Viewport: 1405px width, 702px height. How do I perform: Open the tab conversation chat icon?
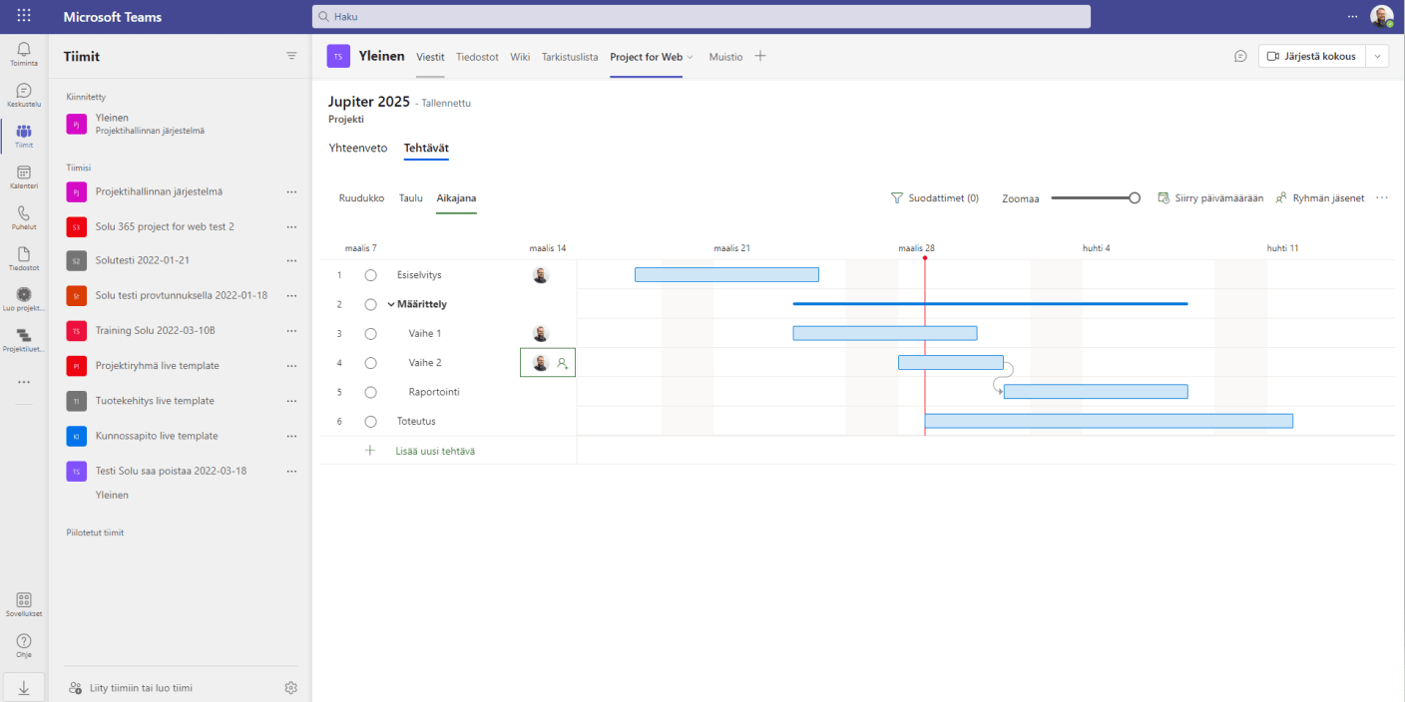pos(1240,56)
